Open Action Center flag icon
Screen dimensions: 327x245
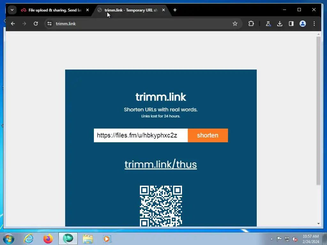tap(279, 239)
